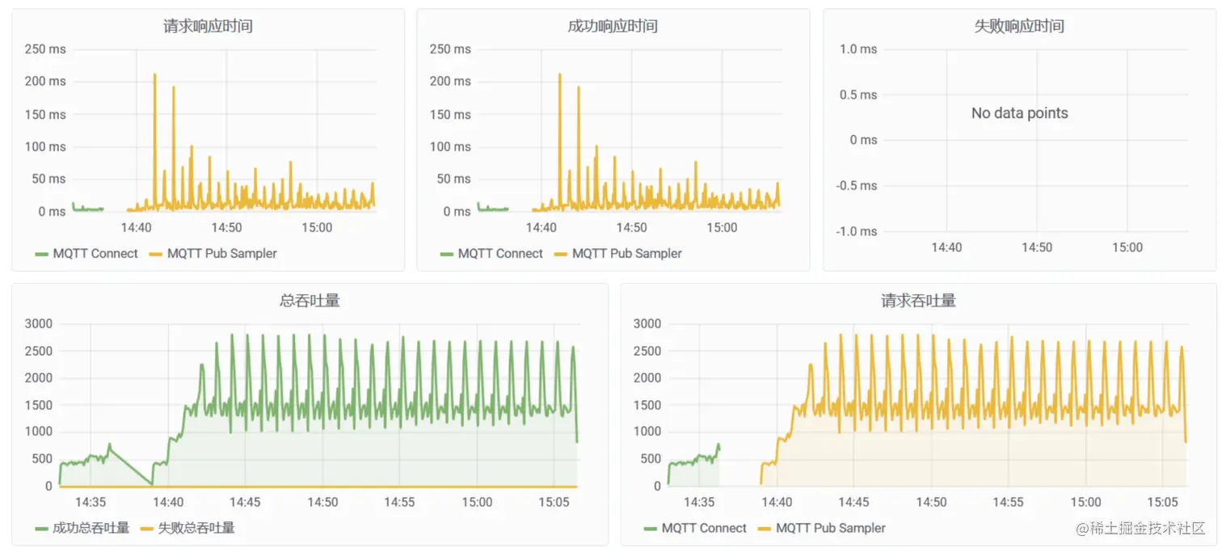Toggle MQTT Connect series in 成功响应时间 legend
1222x553 pixels.
point(500,253)
